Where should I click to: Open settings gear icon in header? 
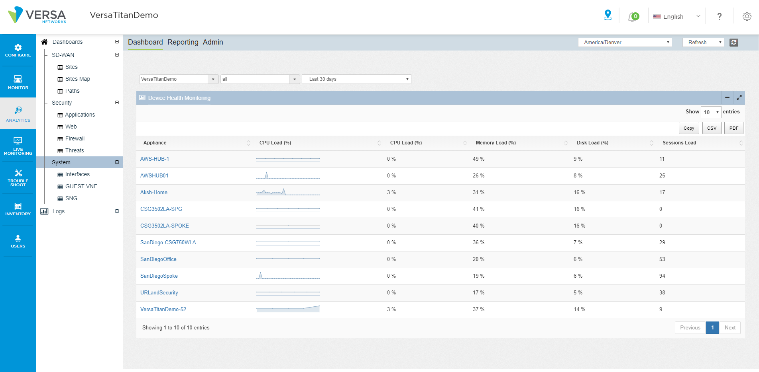[747, 16]
